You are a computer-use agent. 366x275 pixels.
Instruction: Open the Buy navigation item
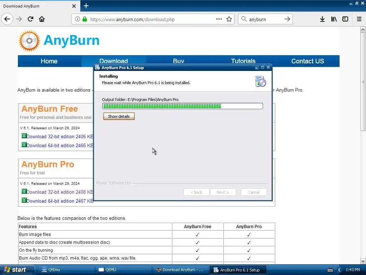coord(179,61)
